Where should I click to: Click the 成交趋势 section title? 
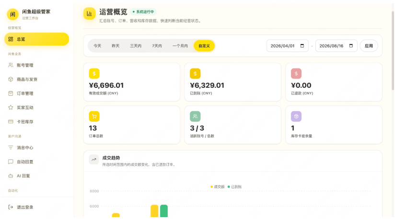click(111, 158)
